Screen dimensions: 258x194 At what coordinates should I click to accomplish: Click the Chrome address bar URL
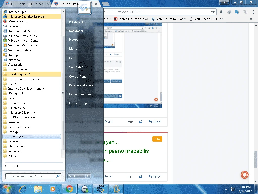point(124,12)
